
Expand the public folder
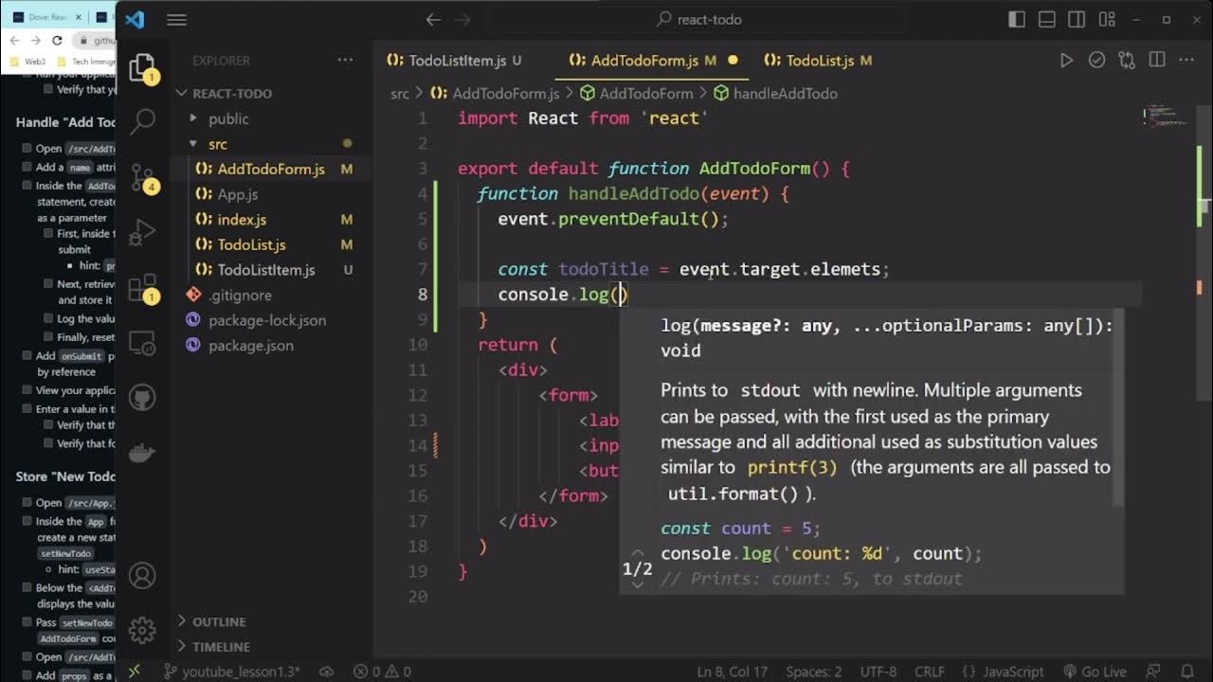click(x=228, y=118)
